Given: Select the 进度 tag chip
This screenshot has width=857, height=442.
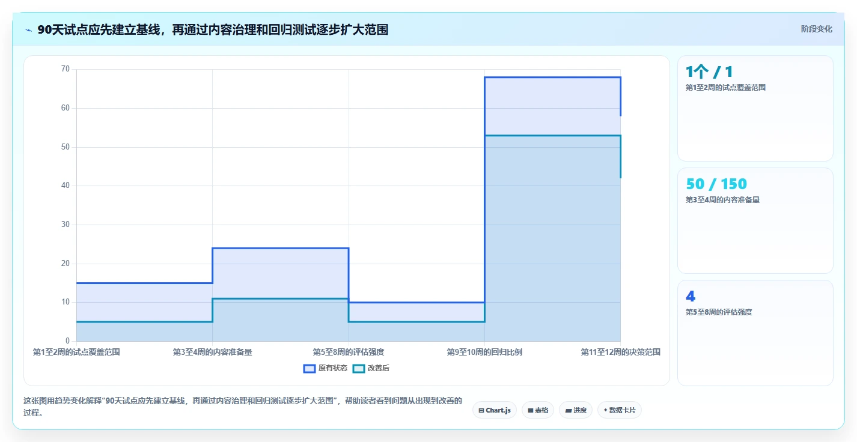Looking at the screenshot, I should tap(576, 410).
